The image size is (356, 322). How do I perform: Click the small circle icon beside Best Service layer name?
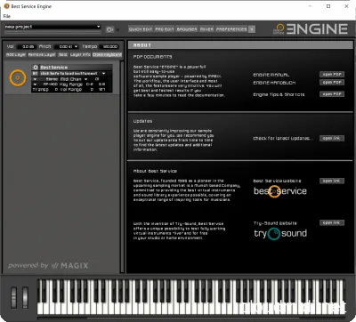pos(36,68)
